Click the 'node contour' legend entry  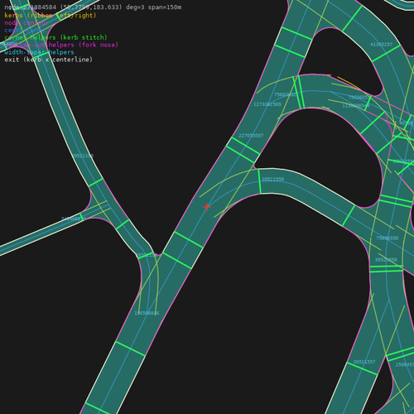[x=26, y=23]
